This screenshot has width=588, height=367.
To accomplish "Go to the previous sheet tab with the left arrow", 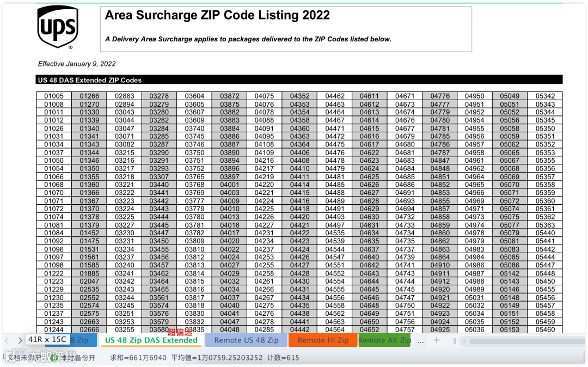I will (x=7, y=340).
